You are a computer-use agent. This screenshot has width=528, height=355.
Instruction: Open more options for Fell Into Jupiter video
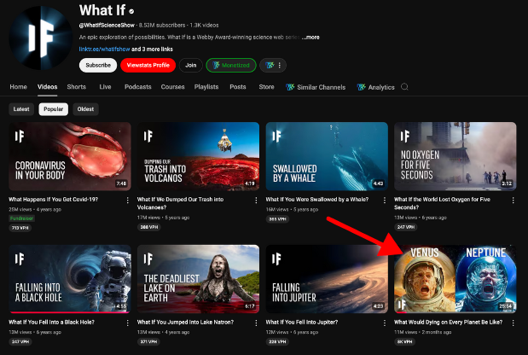tap(385, 323)
